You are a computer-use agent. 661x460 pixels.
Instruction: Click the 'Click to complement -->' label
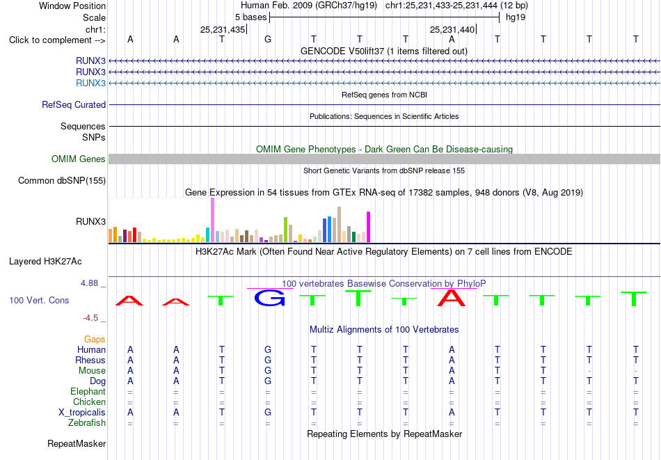(57, 40)
